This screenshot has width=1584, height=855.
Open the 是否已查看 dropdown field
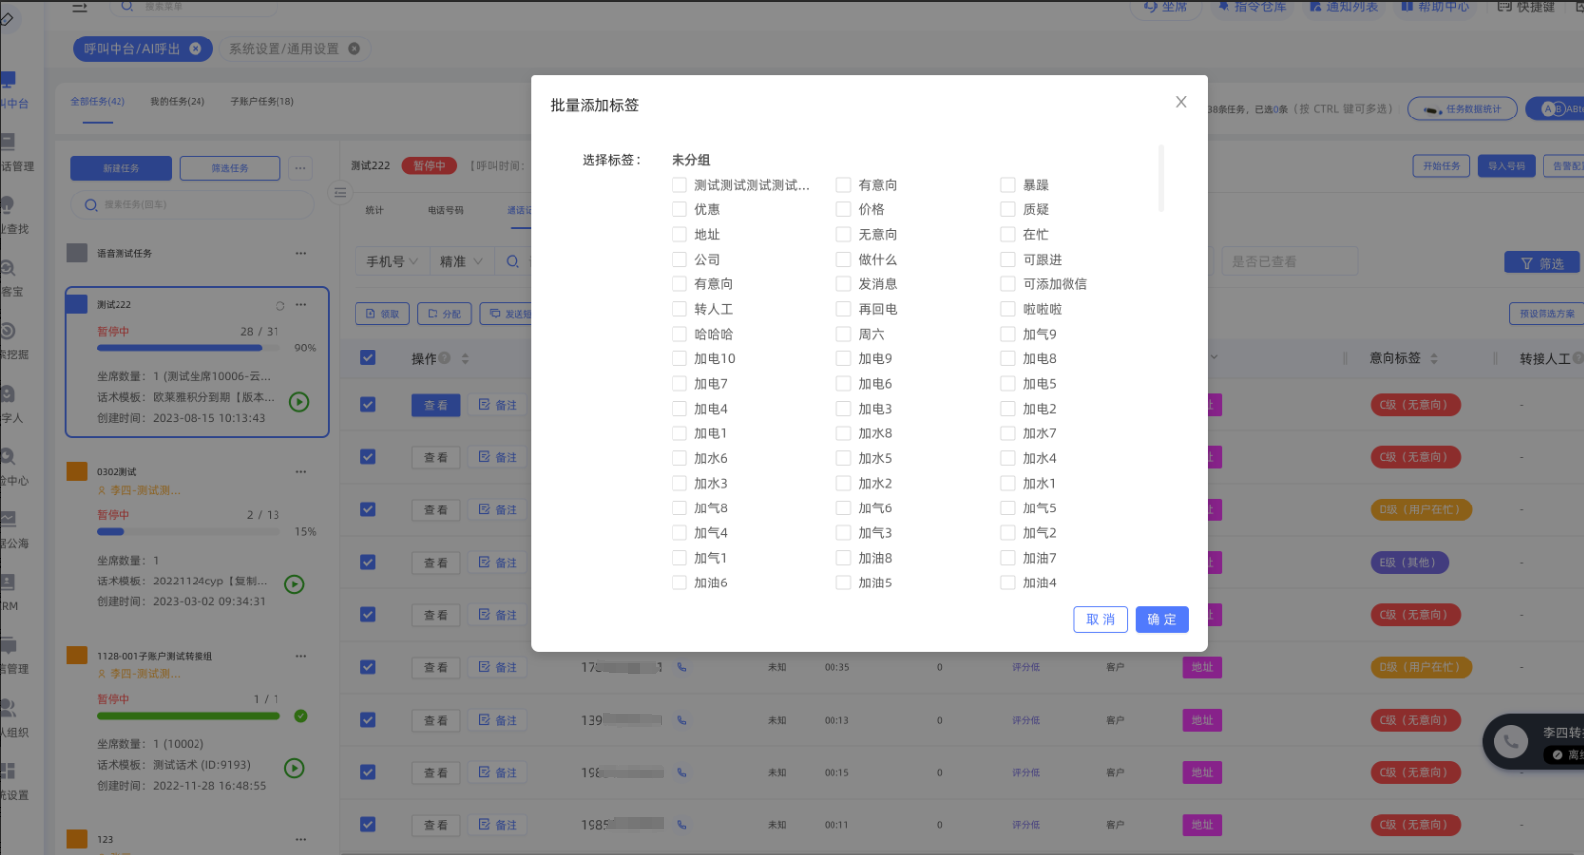pos(1288,262)
